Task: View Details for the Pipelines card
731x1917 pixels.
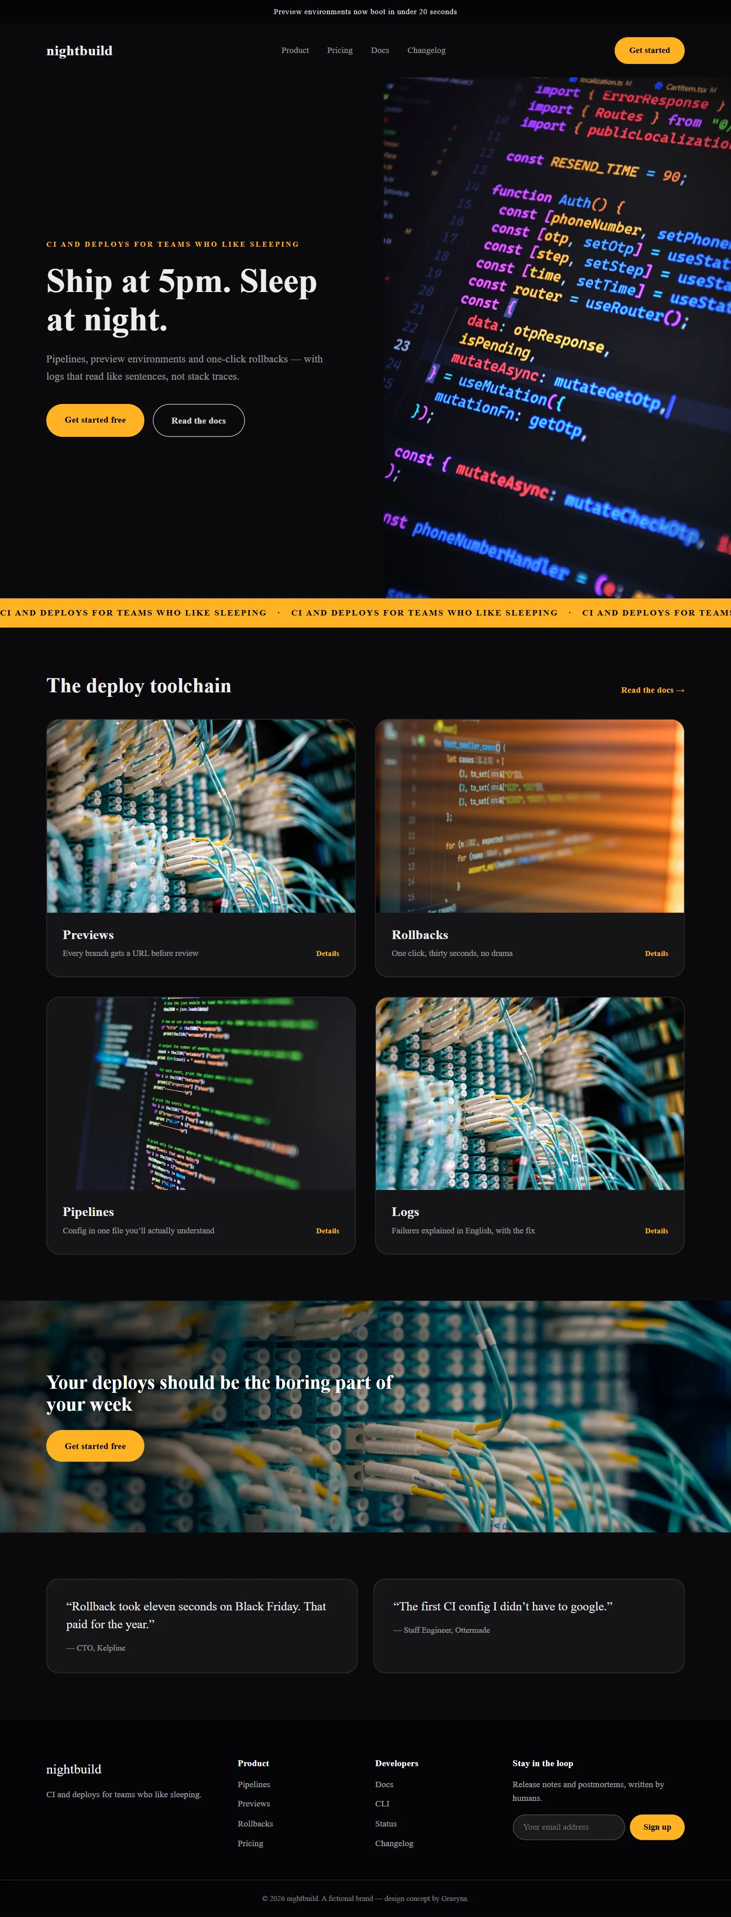Action: [x=327, y=1231]
